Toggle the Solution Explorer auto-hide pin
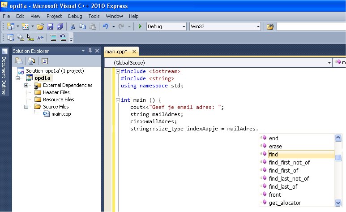Image resolution: width=346 pixels, height=212 pixels. coord(90,51)
